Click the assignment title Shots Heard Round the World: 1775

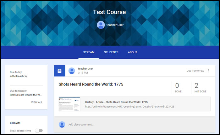pos(92,85)
